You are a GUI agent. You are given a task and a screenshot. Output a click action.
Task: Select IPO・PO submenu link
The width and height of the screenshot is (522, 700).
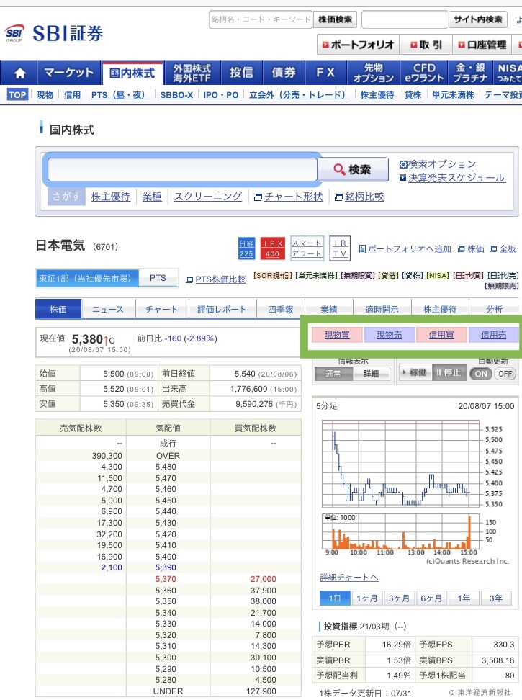tap(221, 94)
